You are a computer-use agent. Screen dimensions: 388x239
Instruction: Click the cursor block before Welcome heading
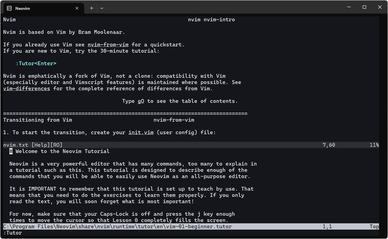click(x=11, y=151)
